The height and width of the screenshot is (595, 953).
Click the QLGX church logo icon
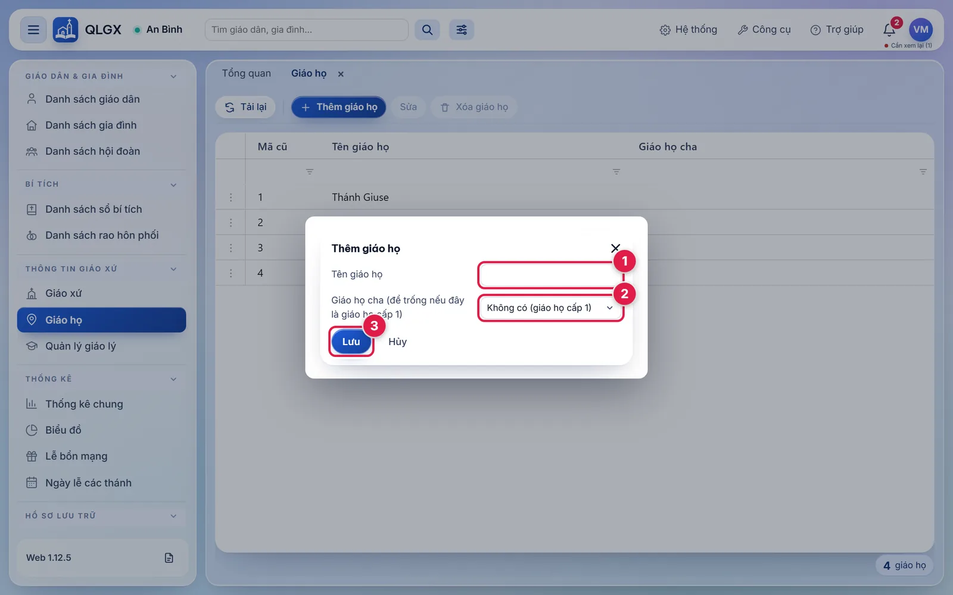(x=65, y=30)
